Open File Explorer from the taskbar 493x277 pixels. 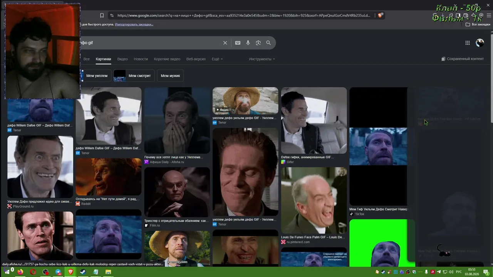pyautogui.click(x=108, y=272)
